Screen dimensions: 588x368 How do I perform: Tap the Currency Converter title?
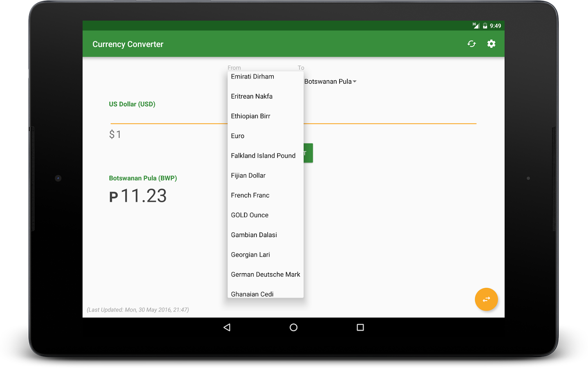click(x=127, y=44)
